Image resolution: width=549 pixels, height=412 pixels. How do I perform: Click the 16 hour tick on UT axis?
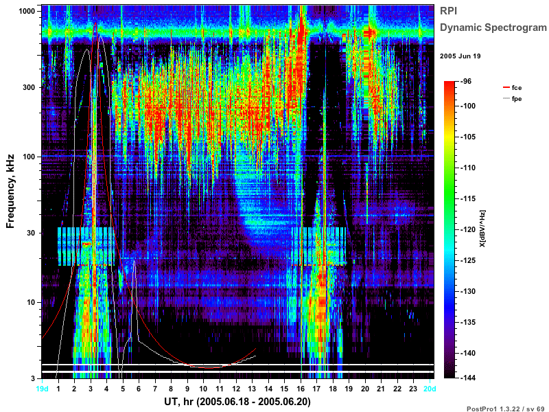pyautogui.click(x=301, y=389)
